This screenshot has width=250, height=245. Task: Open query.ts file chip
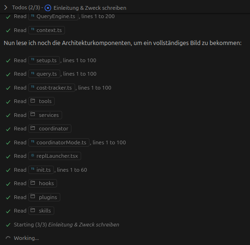44,74
